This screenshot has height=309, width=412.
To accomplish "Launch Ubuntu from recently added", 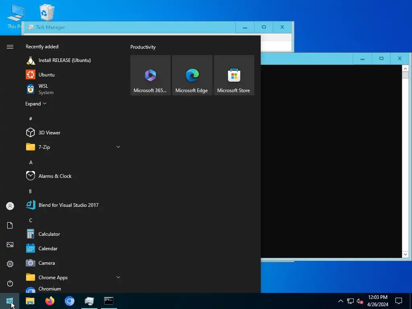I will point(73,74).
